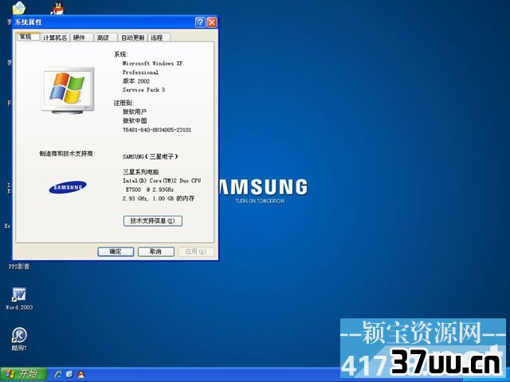
Task: Click the Service Pack 3 text
Action: click(x=143, y=90)
